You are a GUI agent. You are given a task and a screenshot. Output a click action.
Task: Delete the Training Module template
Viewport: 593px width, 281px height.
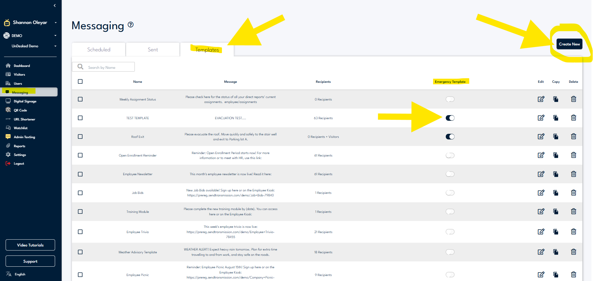pyautogui.click(x=573, y=212)
